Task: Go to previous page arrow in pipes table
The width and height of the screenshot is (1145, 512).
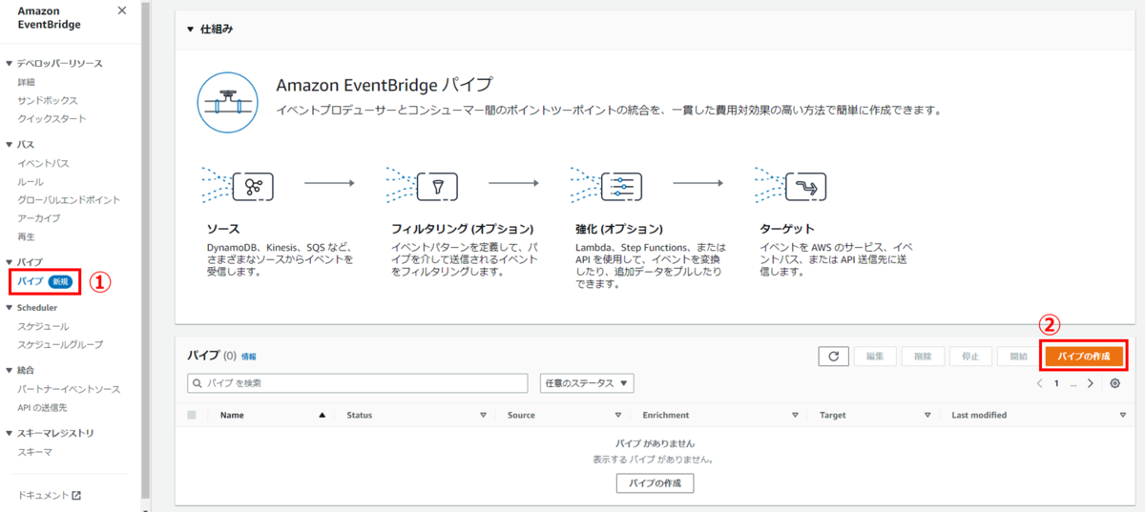Action: click(x=1040, y=383)
